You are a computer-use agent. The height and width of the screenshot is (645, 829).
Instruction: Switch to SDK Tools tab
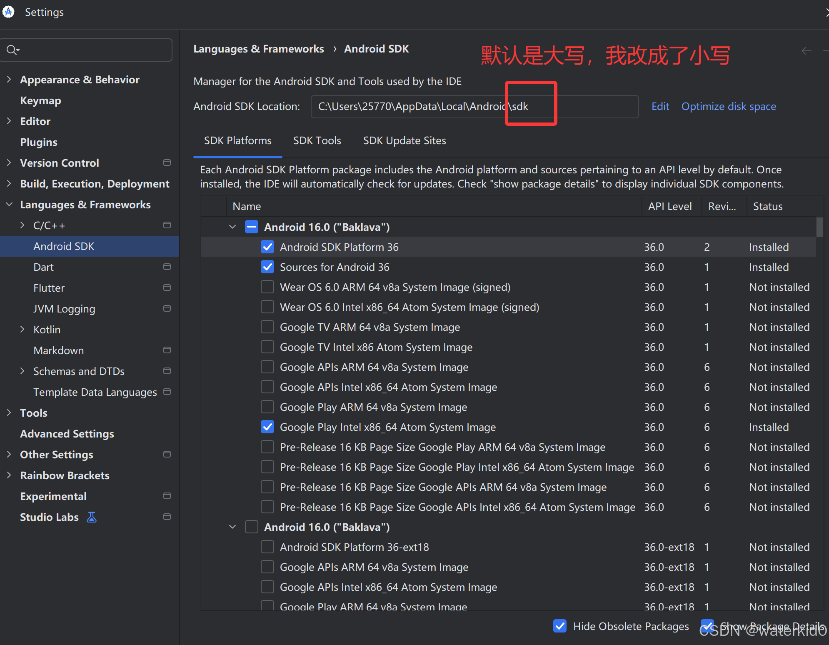point(317,141)
